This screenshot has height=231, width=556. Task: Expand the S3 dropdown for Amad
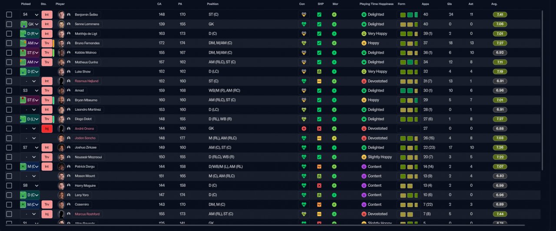[x=30, y=90]
